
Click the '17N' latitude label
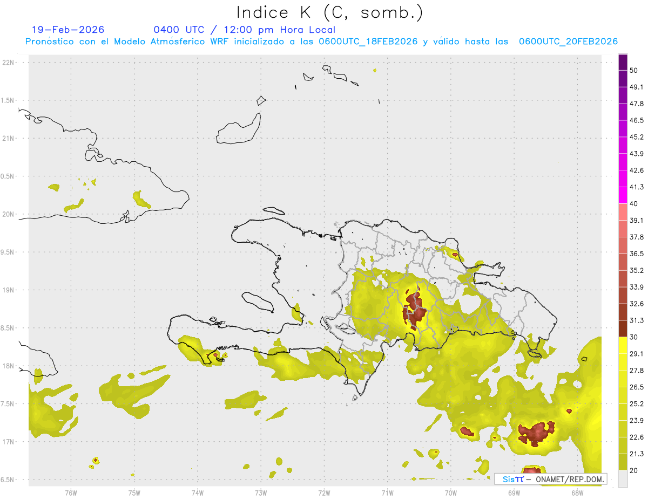point(9,442)
